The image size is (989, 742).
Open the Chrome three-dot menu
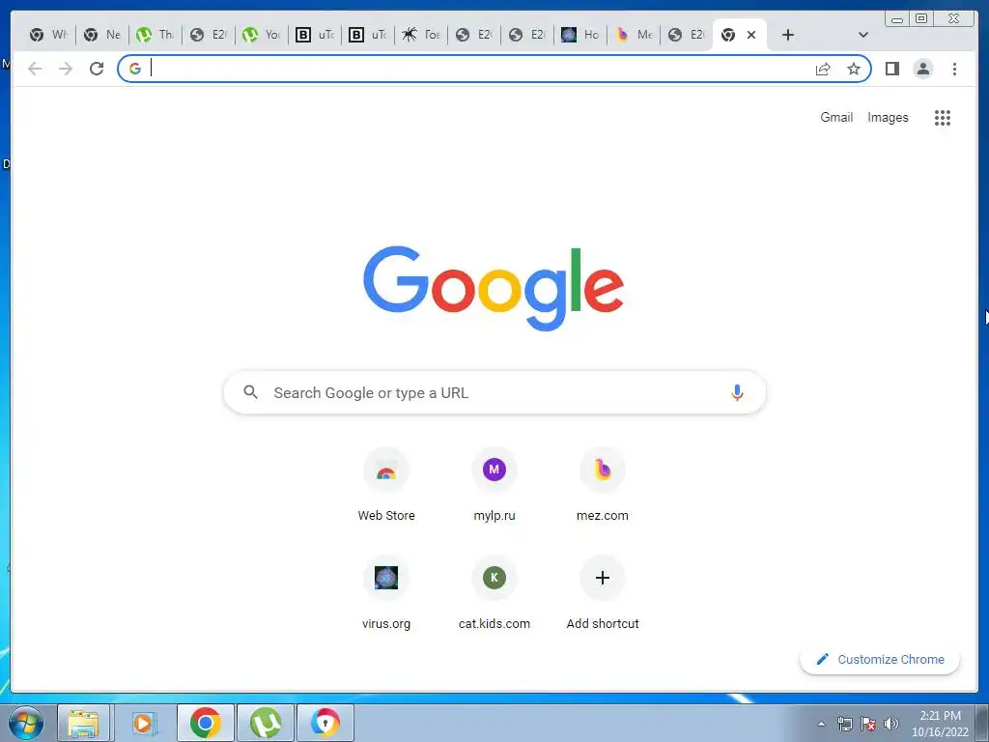(954, 69)
